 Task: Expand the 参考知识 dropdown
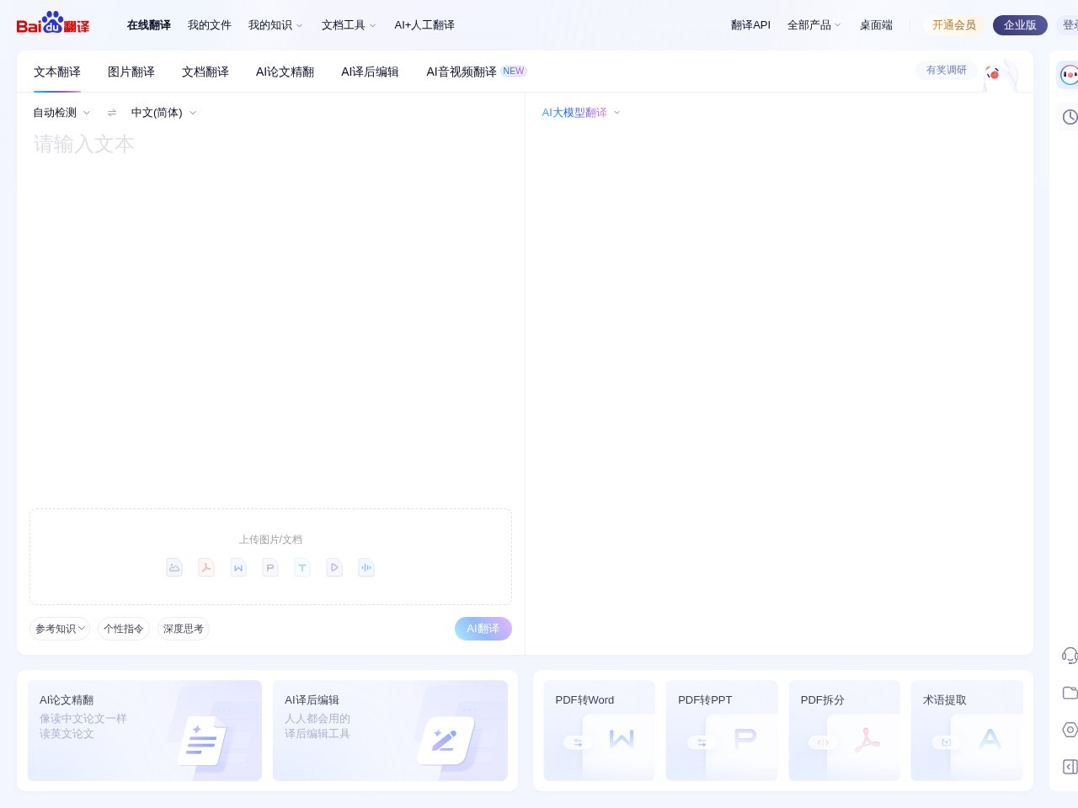pyautogui.click(x=59, y=629)
